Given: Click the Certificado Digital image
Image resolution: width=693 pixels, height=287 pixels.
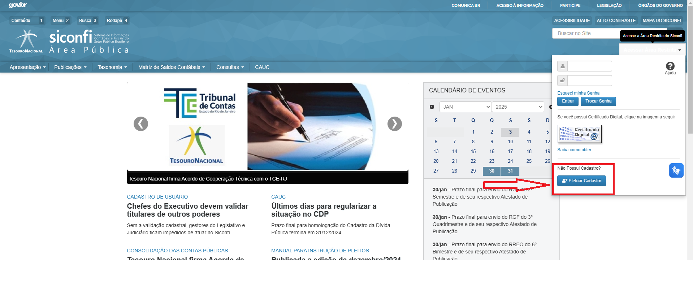Looking at the screenshot, I should 579,134.
